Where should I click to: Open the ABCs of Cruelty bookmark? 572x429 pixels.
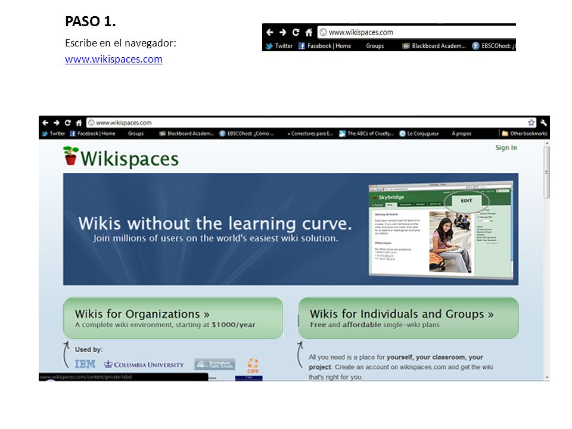(366, 133)
